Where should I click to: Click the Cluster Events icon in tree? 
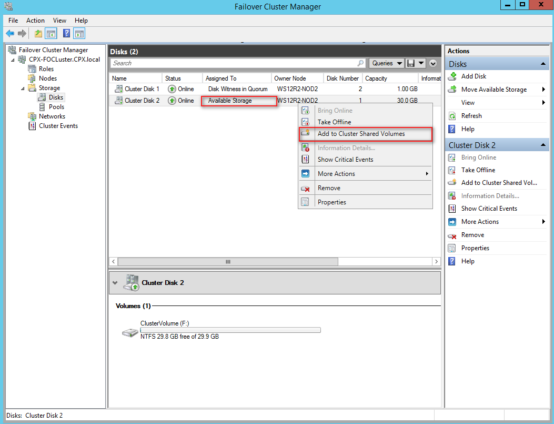click(32, 126)
